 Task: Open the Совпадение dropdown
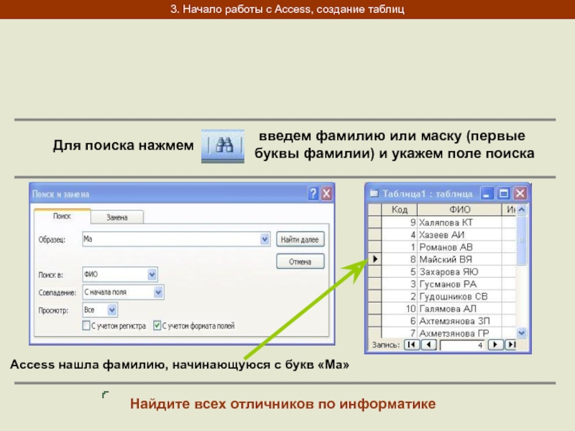[x=159, y=292]
